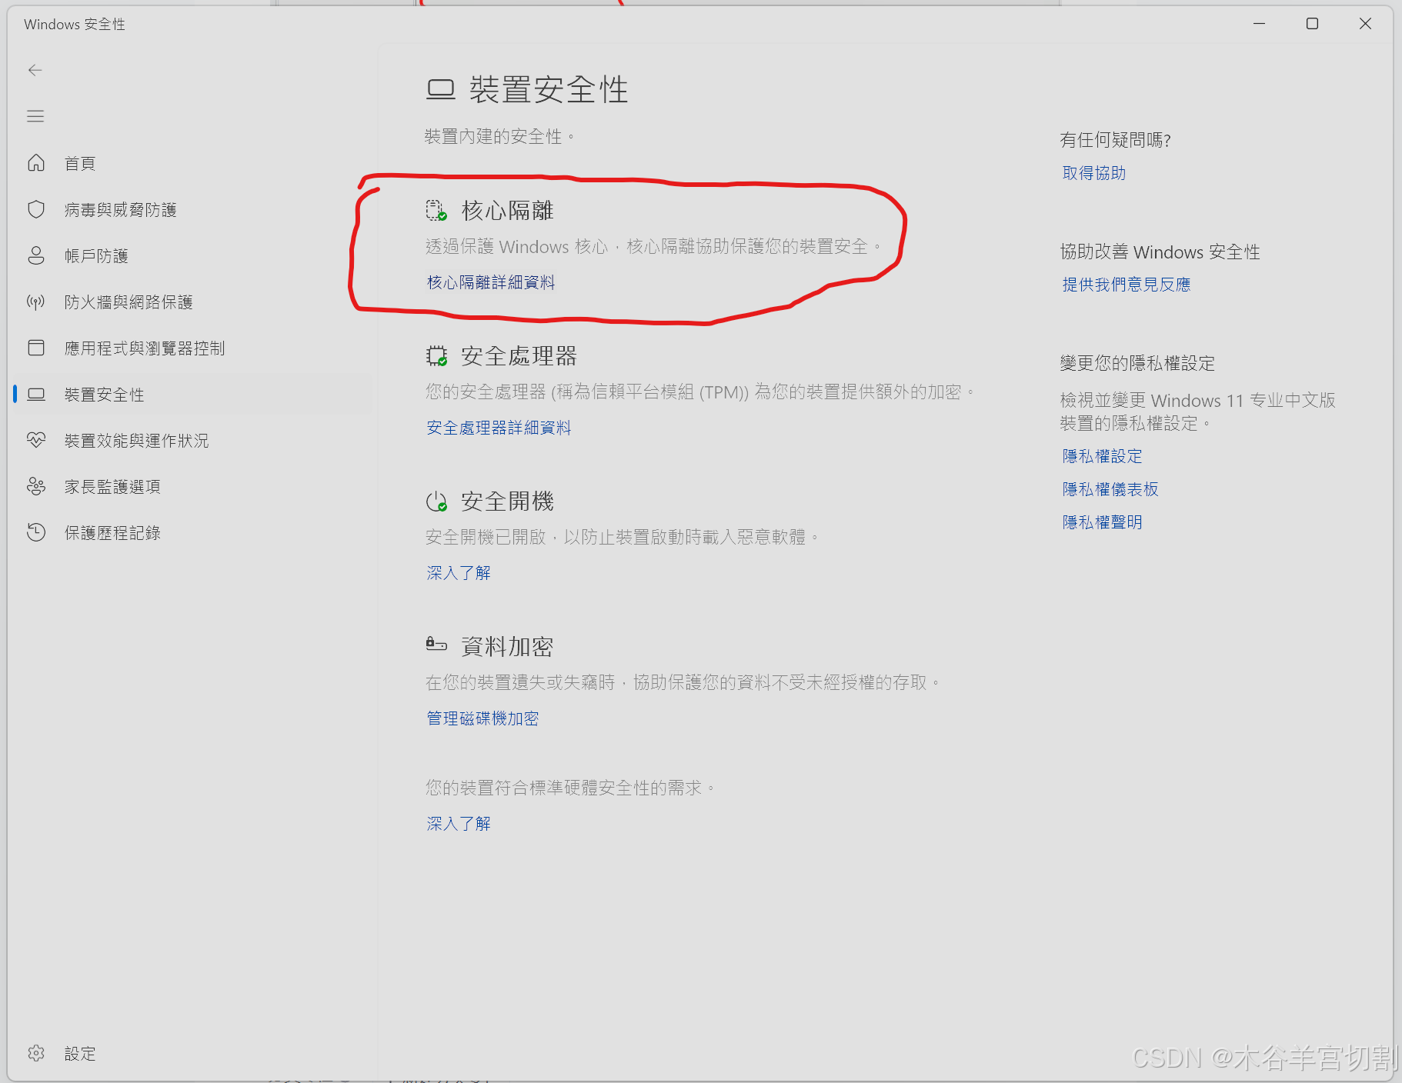
Task: Open the 管理磁碟機加密 link
Action: (x=482, y=718)
